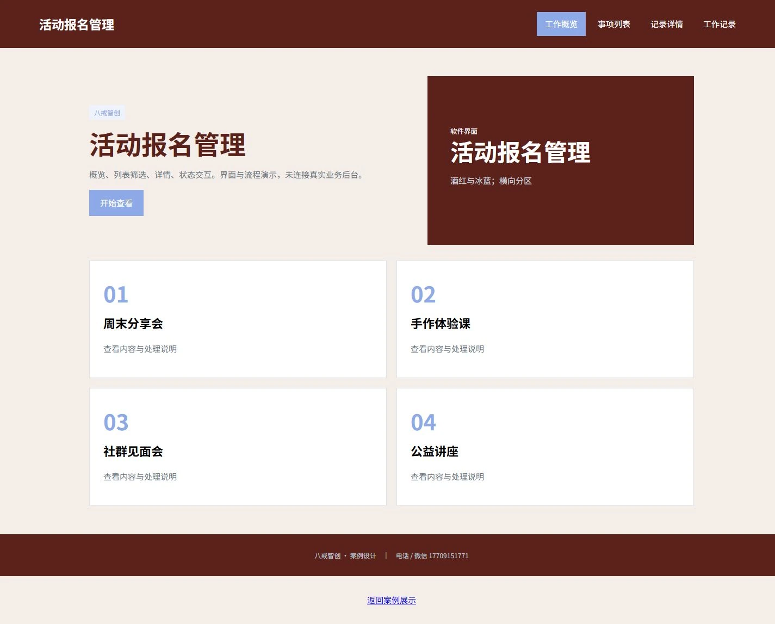This screenshot has width=775, height=624.
Task: Open the 周末分享会 card
Action: pos(238,319)
